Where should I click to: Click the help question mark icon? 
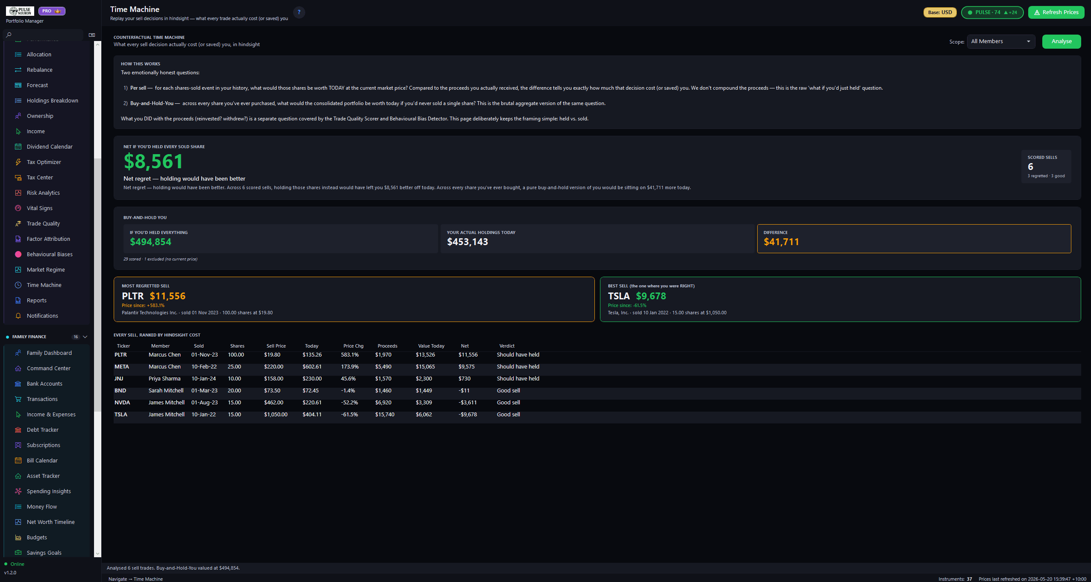click(x=299, y=12)
